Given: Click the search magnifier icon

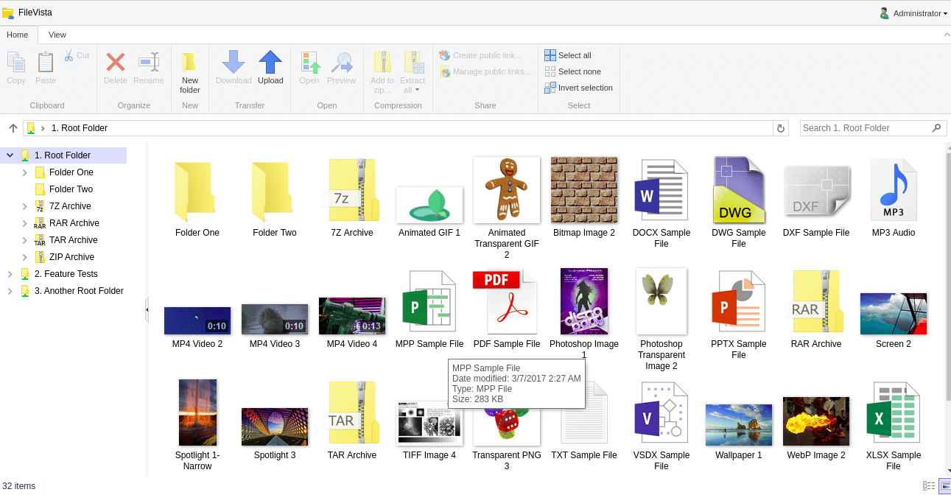Looking at the screenshot, I should [x=937, y=127].
